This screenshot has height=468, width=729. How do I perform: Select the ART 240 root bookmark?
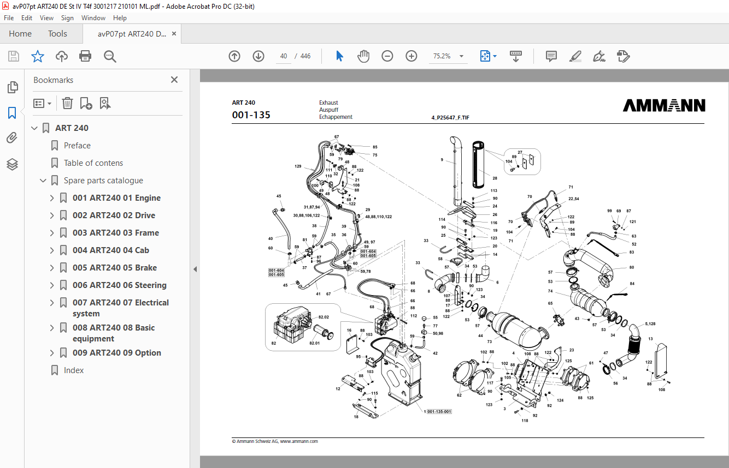pos(72,128)
